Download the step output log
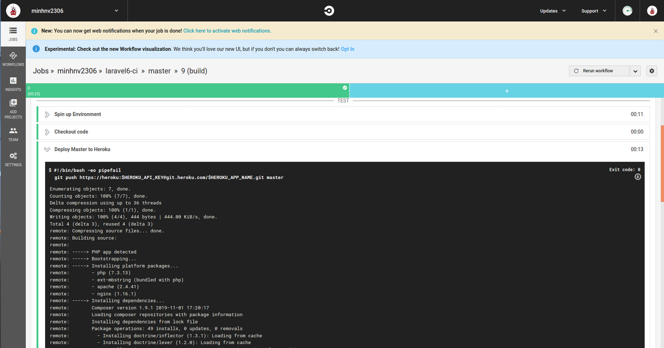Image resolution: width=664 pixels, height=348 pixels. pyautogui.click(x=637, y=177)
